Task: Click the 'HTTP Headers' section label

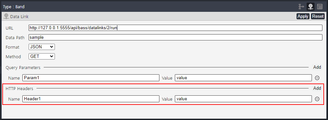Action: click(x=19, y=88)
